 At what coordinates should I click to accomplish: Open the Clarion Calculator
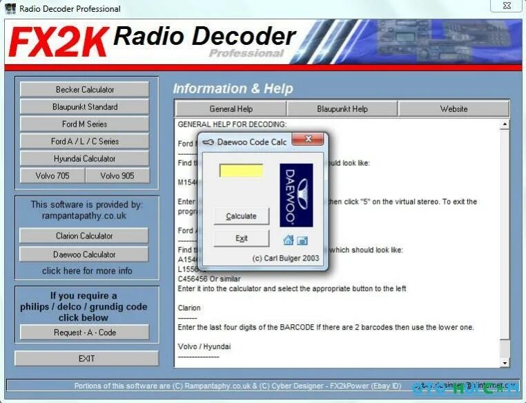[x=84, y=236]
